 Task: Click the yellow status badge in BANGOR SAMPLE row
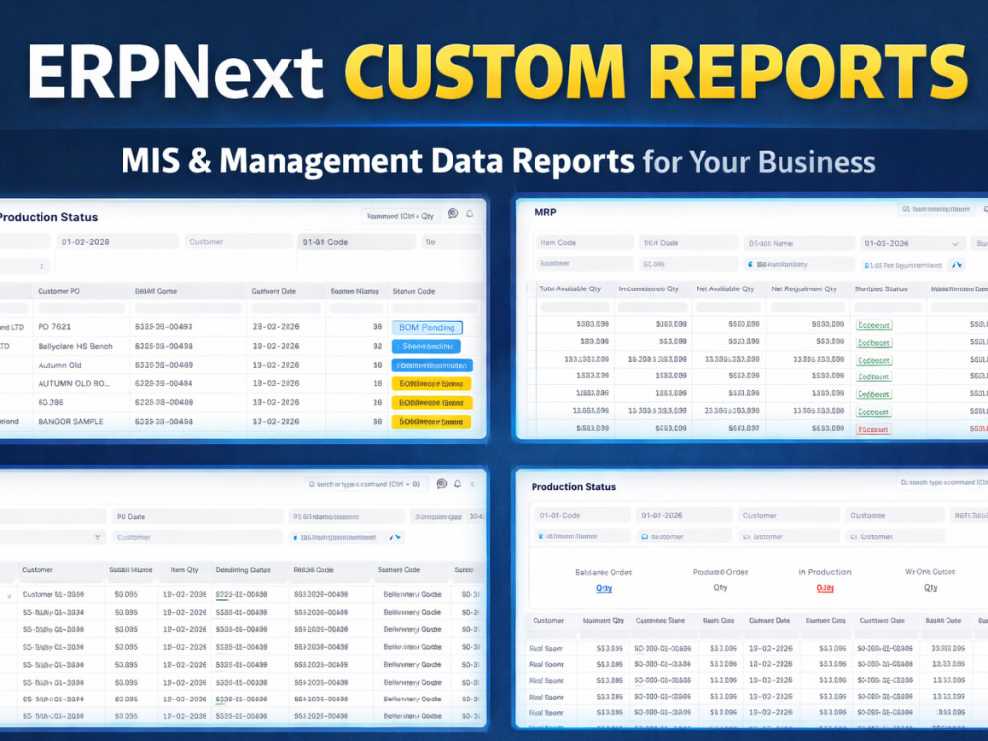point(432,422)
